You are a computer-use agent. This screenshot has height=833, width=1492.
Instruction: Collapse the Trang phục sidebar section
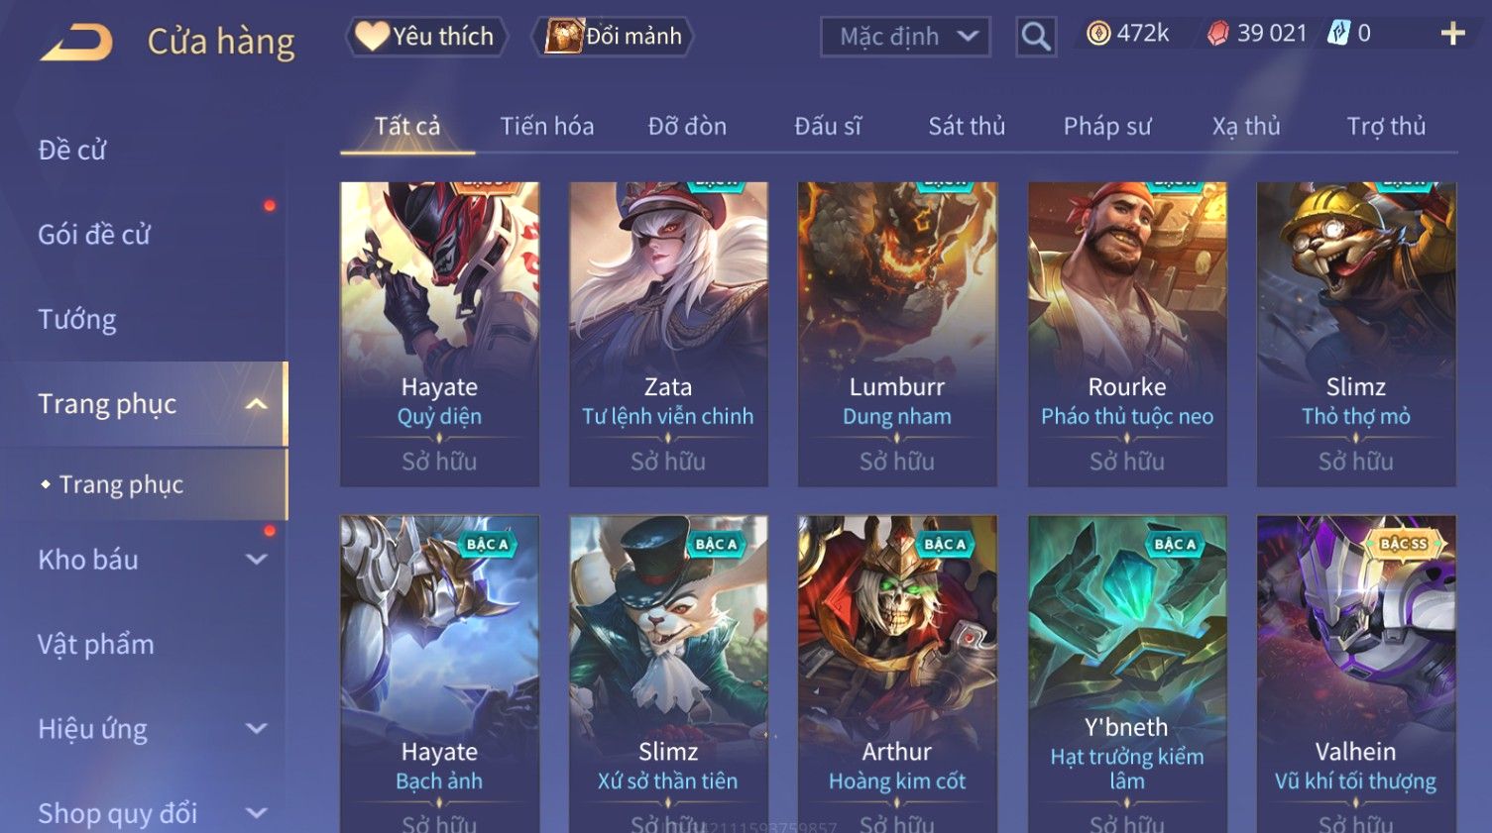(256, 404)
